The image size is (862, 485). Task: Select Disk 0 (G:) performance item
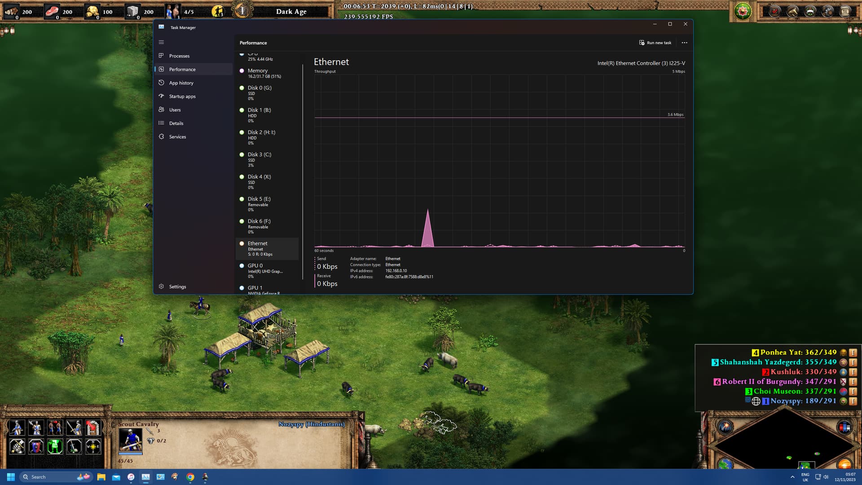267,93
